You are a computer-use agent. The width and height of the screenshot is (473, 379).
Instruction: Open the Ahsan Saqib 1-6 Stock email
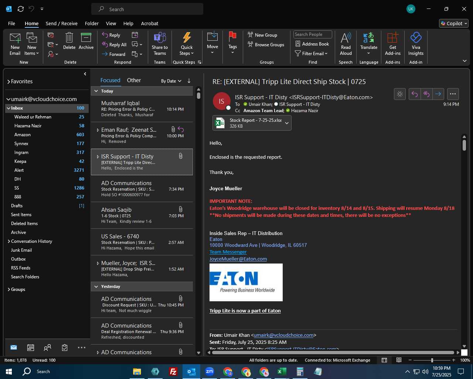coord(142,215)
